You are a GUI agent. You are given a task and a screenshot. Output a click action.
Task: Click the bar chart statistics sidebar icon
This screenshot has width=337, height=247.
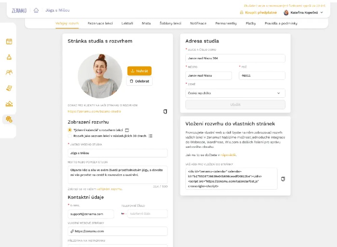tap(9, 104)
